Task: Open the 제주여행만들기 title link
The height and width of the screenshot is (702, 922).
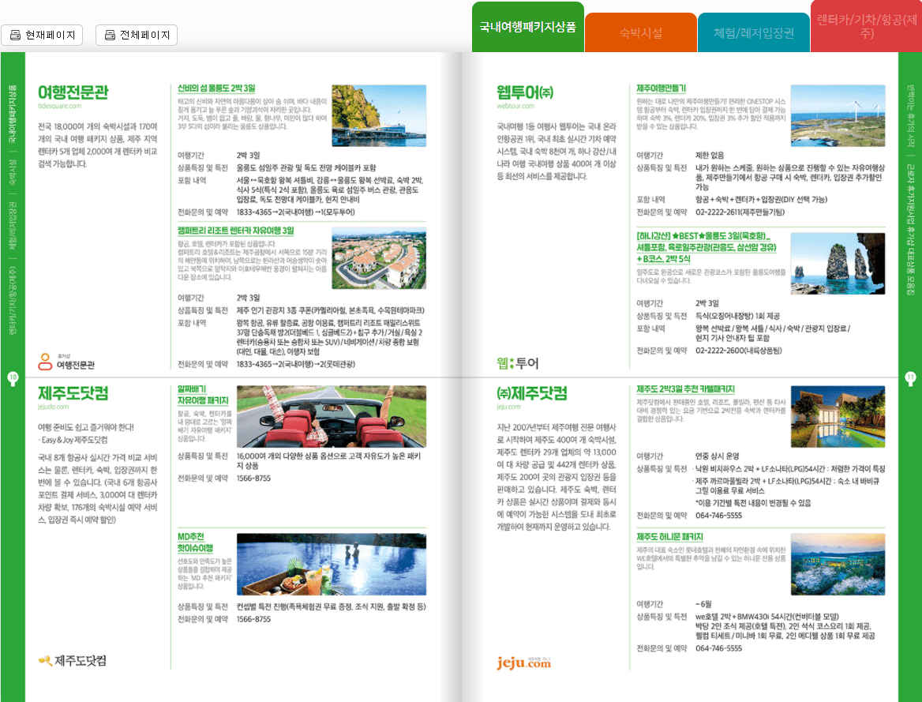Action: pos(661,88)
